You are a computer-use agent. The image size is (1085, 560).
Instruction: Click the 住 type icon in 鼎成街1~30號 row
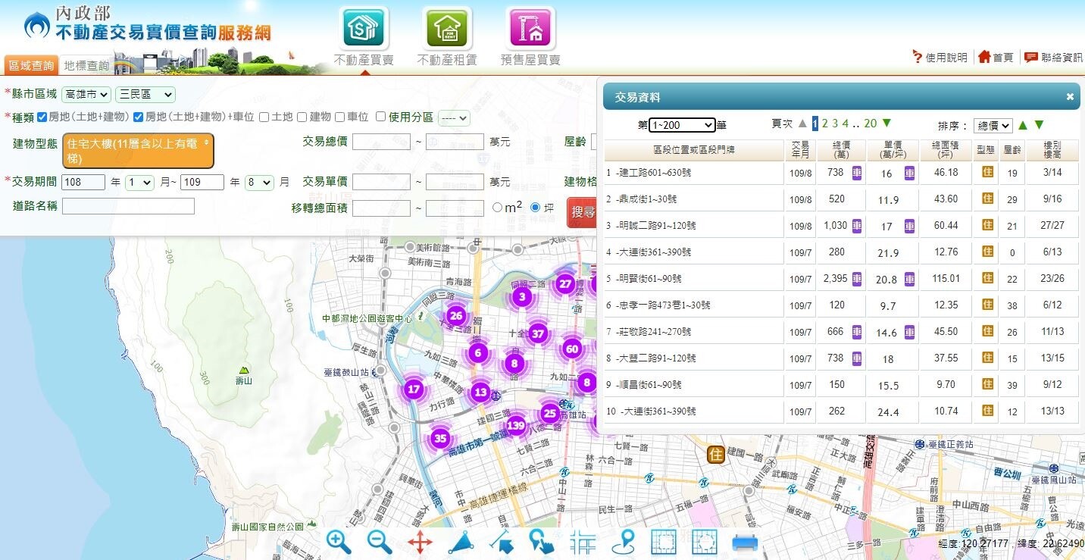click(987, 199)
